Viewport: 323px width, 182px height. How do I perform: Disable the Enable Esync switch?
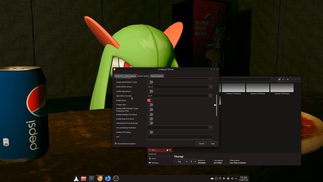[x=150, y=100]
